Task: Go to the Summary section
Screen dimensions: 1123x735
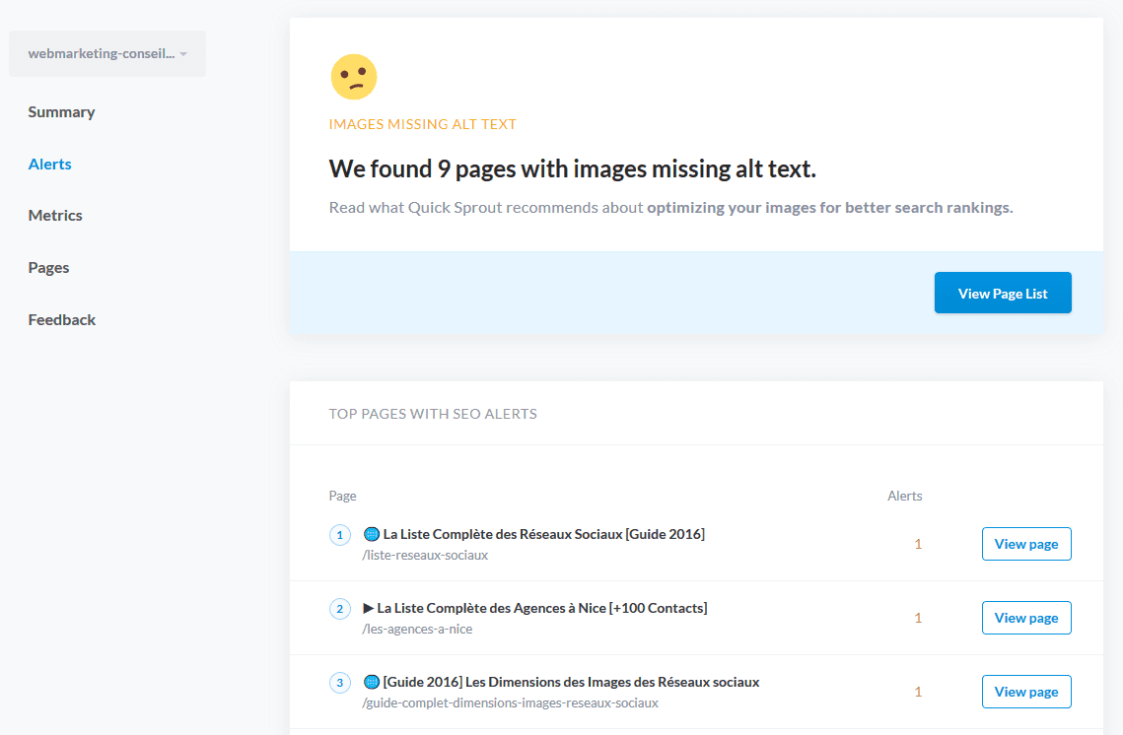Action: point(61,111)
